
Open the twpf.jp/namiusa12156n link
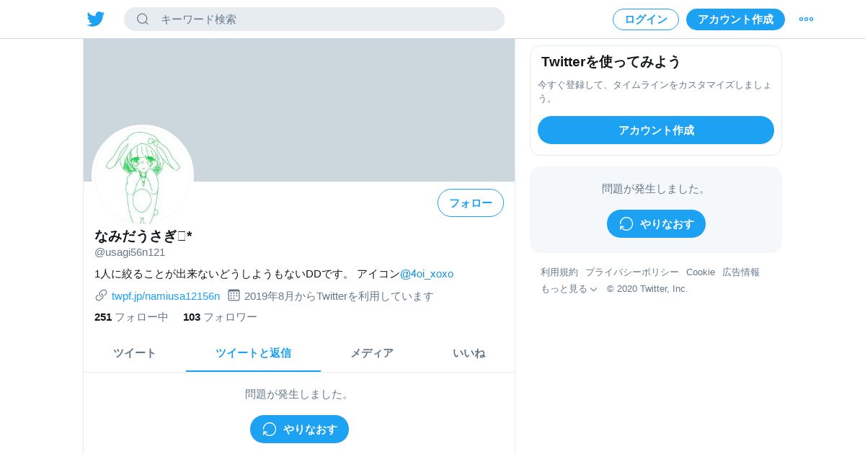pyautogui.click(x=166, y=295)
